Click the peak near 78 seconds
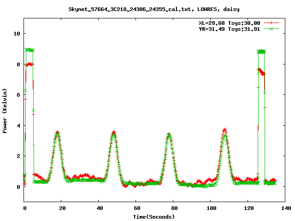The image size is (295, 221). point(169,134)
